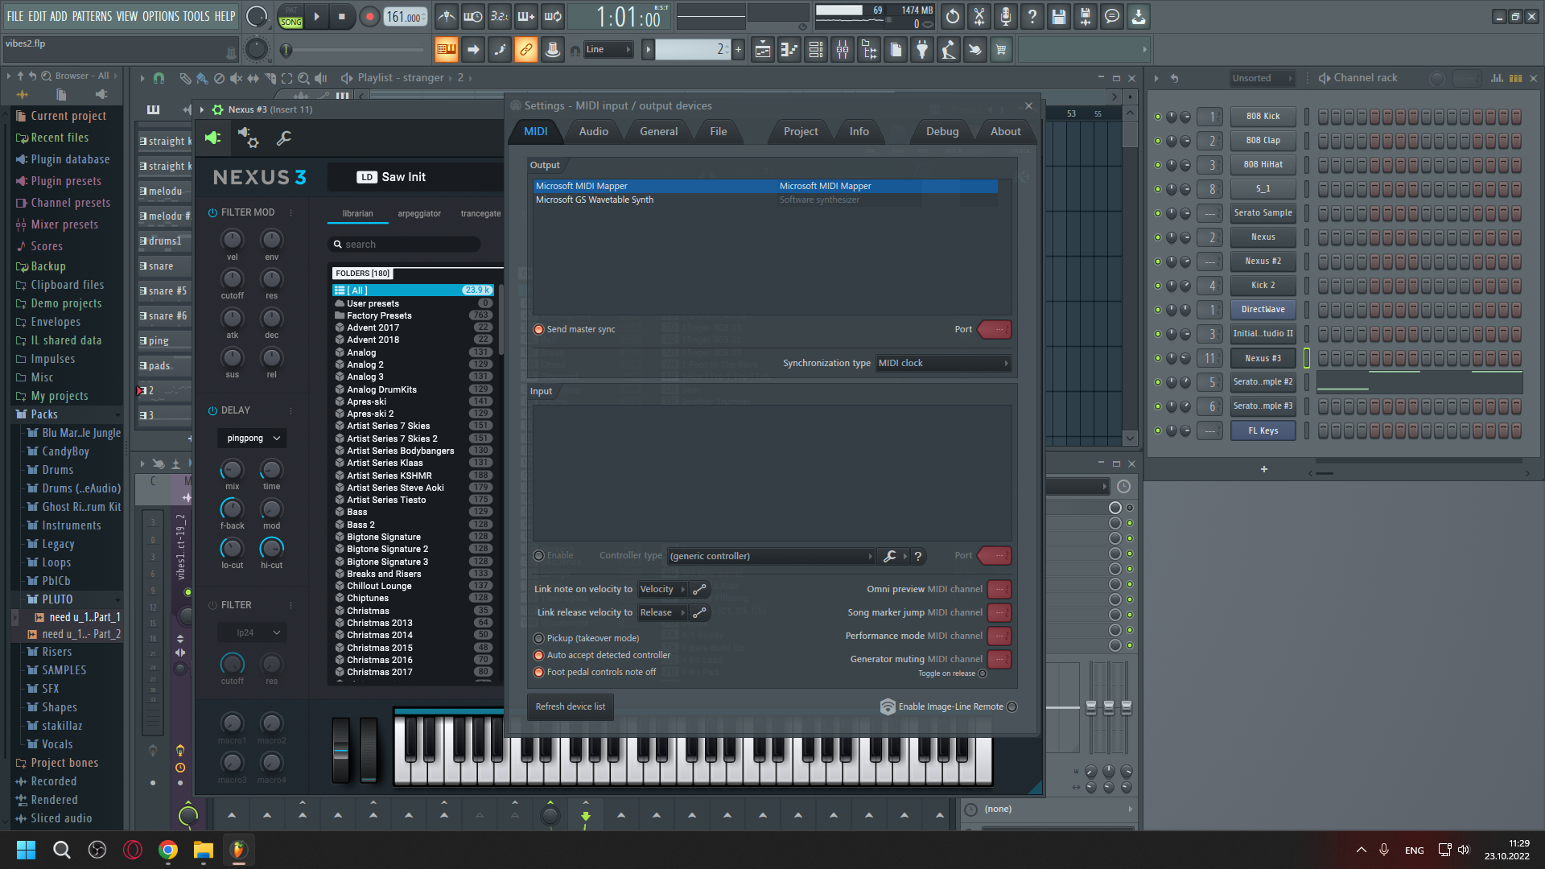Click the output Port number button
Viewport: 1545px width, 869px height.
point(995,329)
